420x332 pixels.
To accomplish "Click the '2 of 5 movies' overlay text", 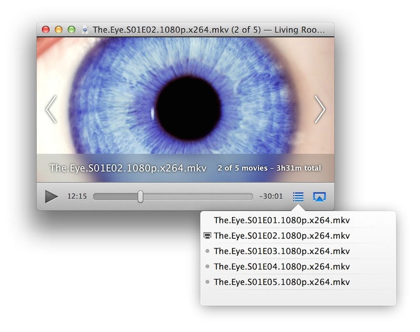I will 269,168.
